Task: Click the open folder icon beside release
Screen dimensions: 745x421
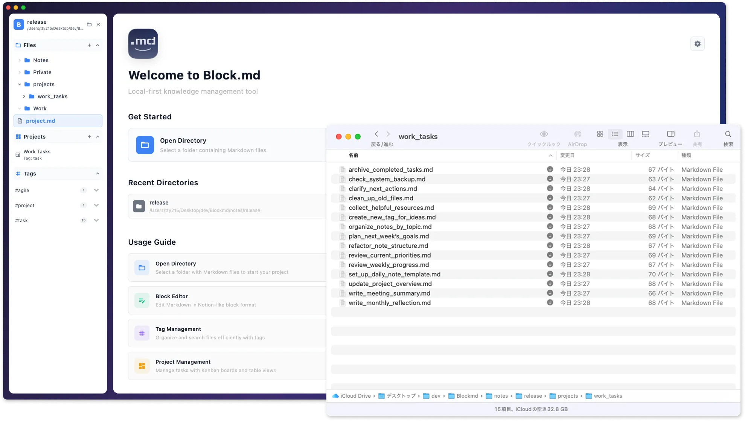Action: point(89,24)
